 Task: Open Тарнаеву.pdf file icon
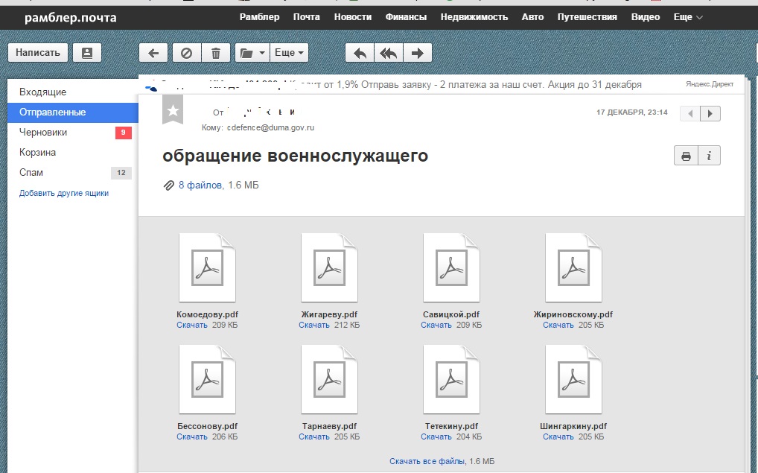[x=329, y=380]
